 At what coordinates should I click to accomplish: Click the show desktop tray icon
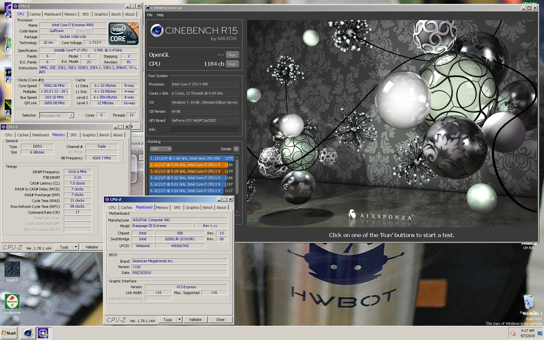[x=540, y=333]
